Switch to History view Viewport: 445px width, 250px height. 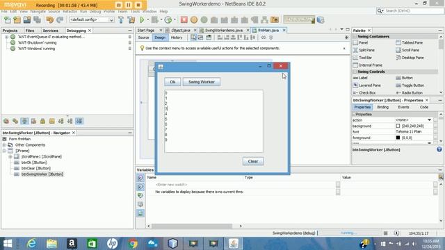[x=177, y=37]
